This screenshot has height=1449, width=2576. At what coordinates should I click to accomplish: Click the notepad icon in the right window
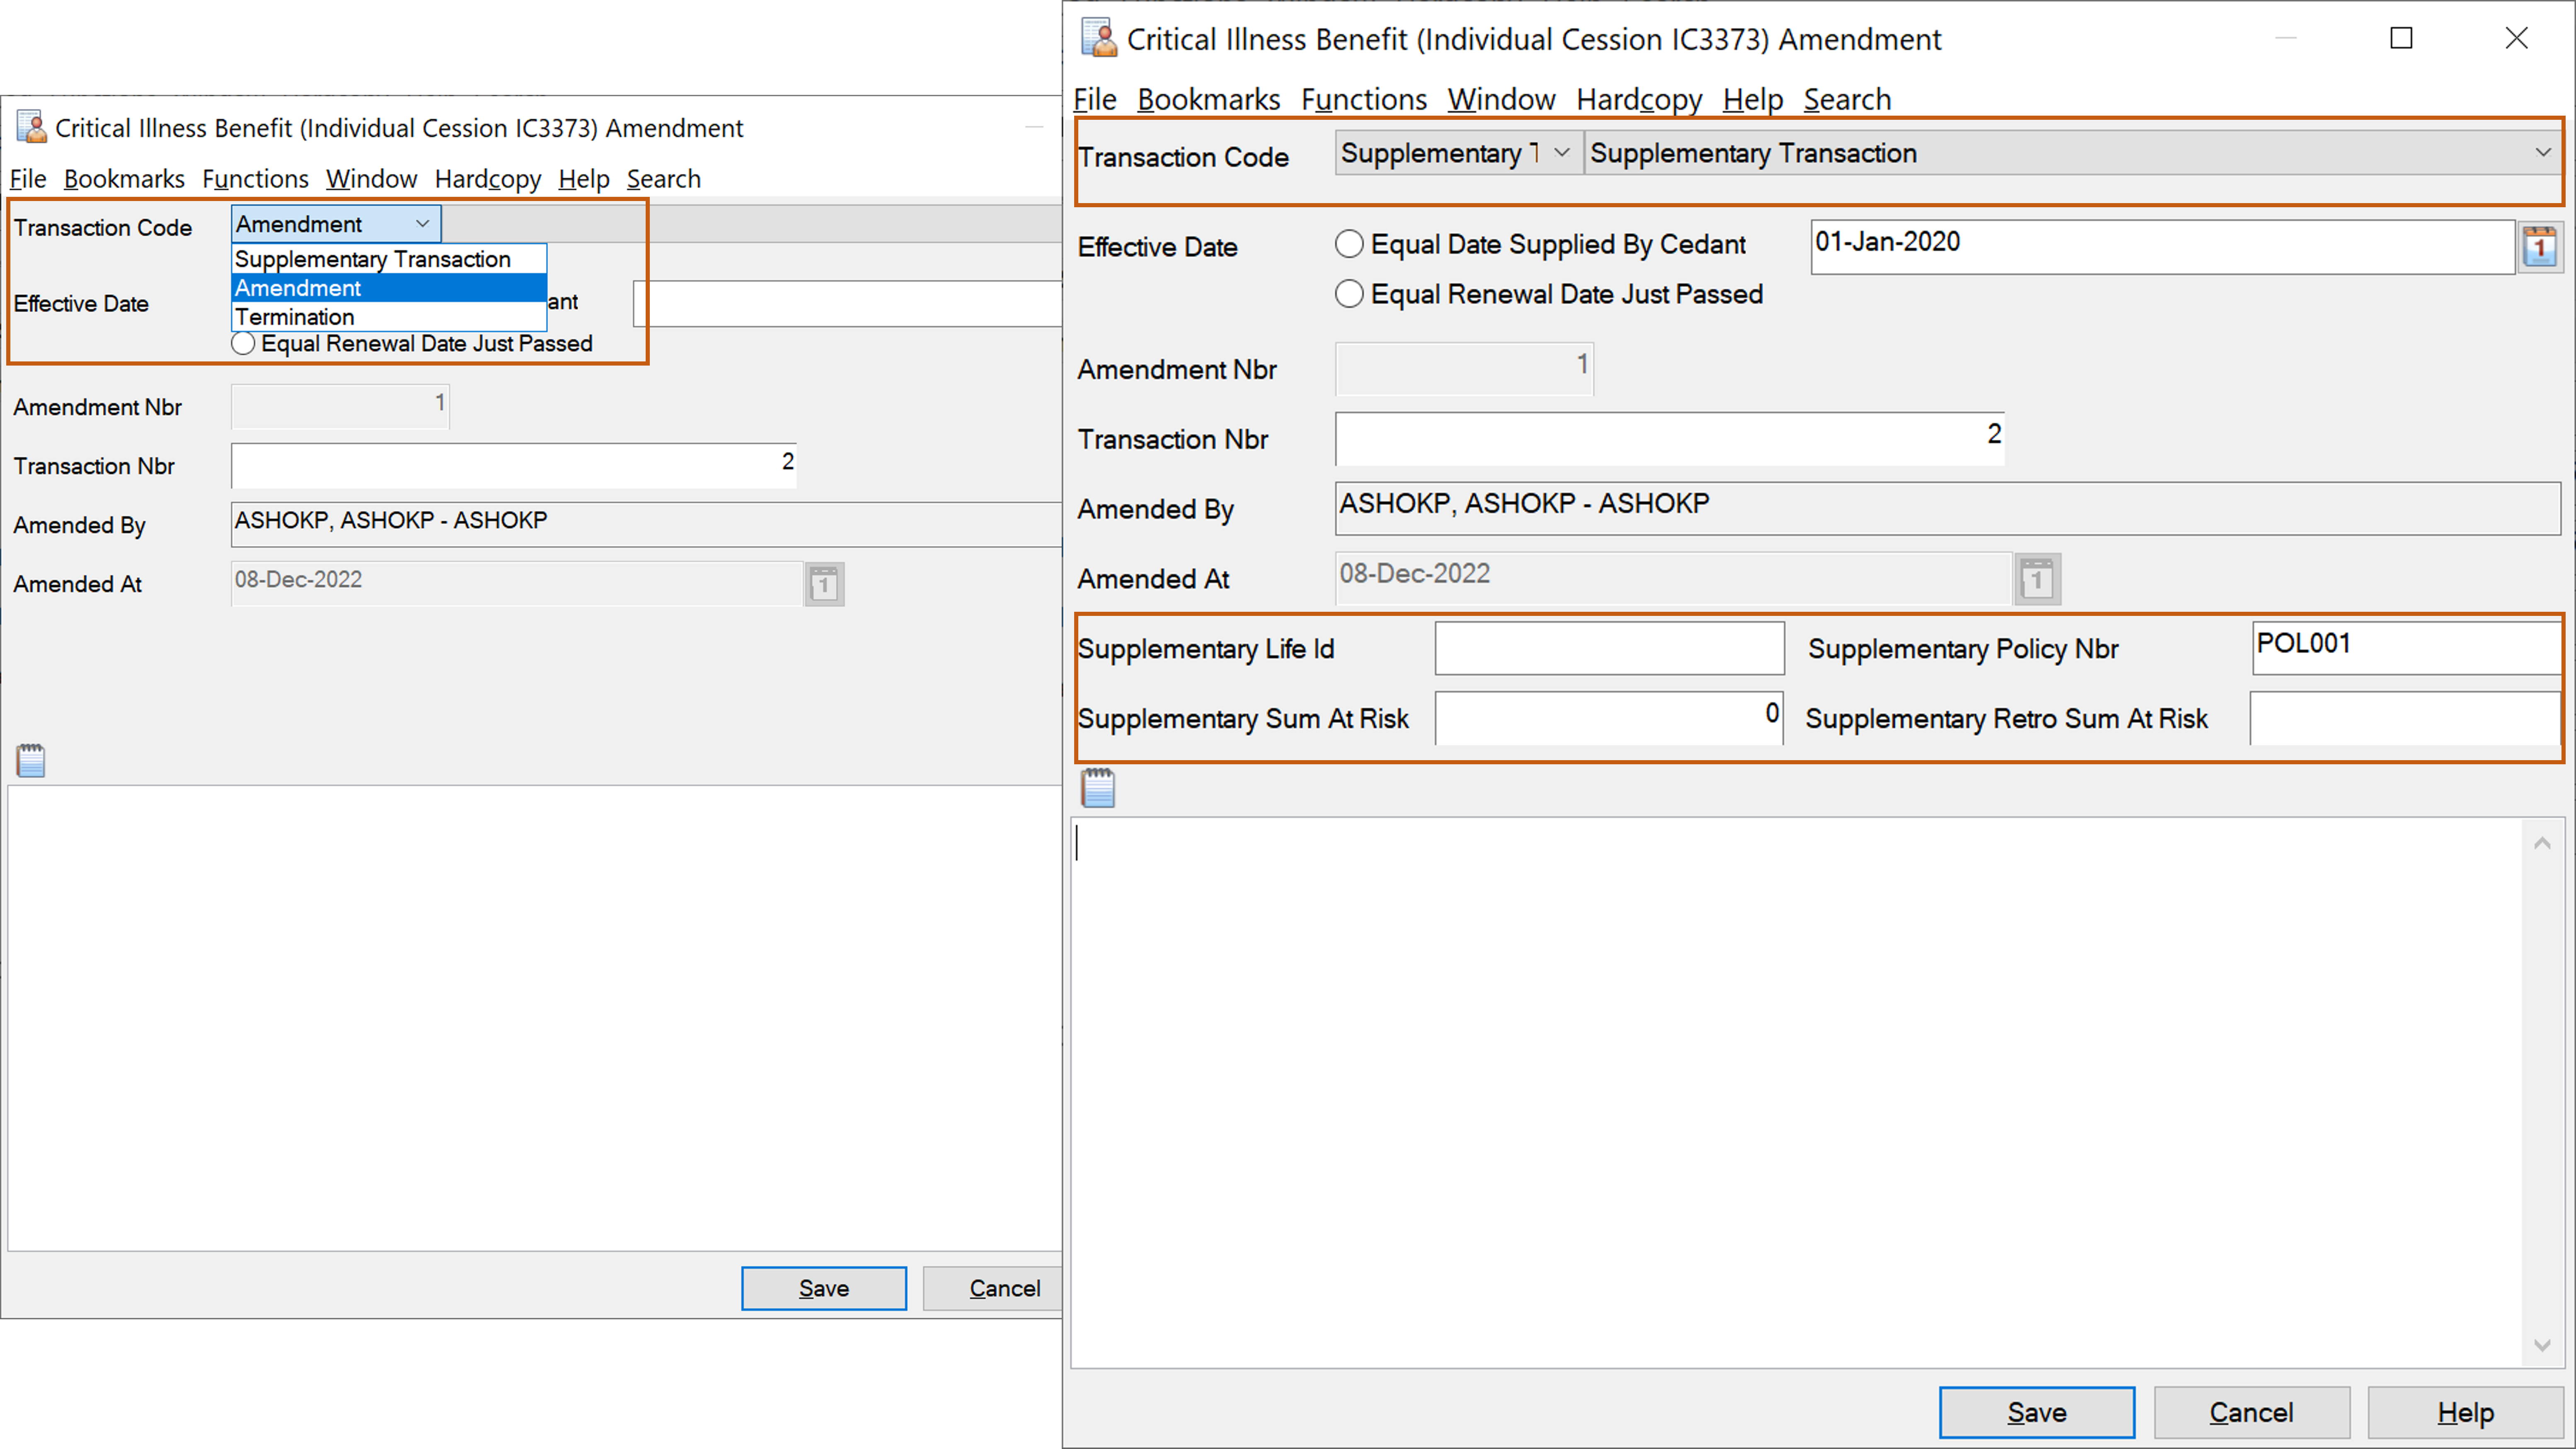(1098, 788)
